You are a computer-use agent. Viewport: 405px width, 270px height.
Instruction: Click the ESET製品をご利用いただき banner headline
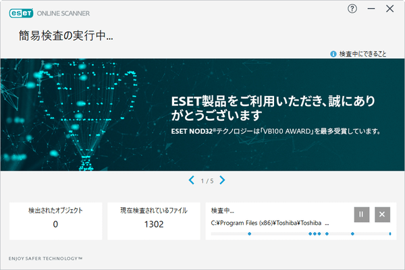273,108
